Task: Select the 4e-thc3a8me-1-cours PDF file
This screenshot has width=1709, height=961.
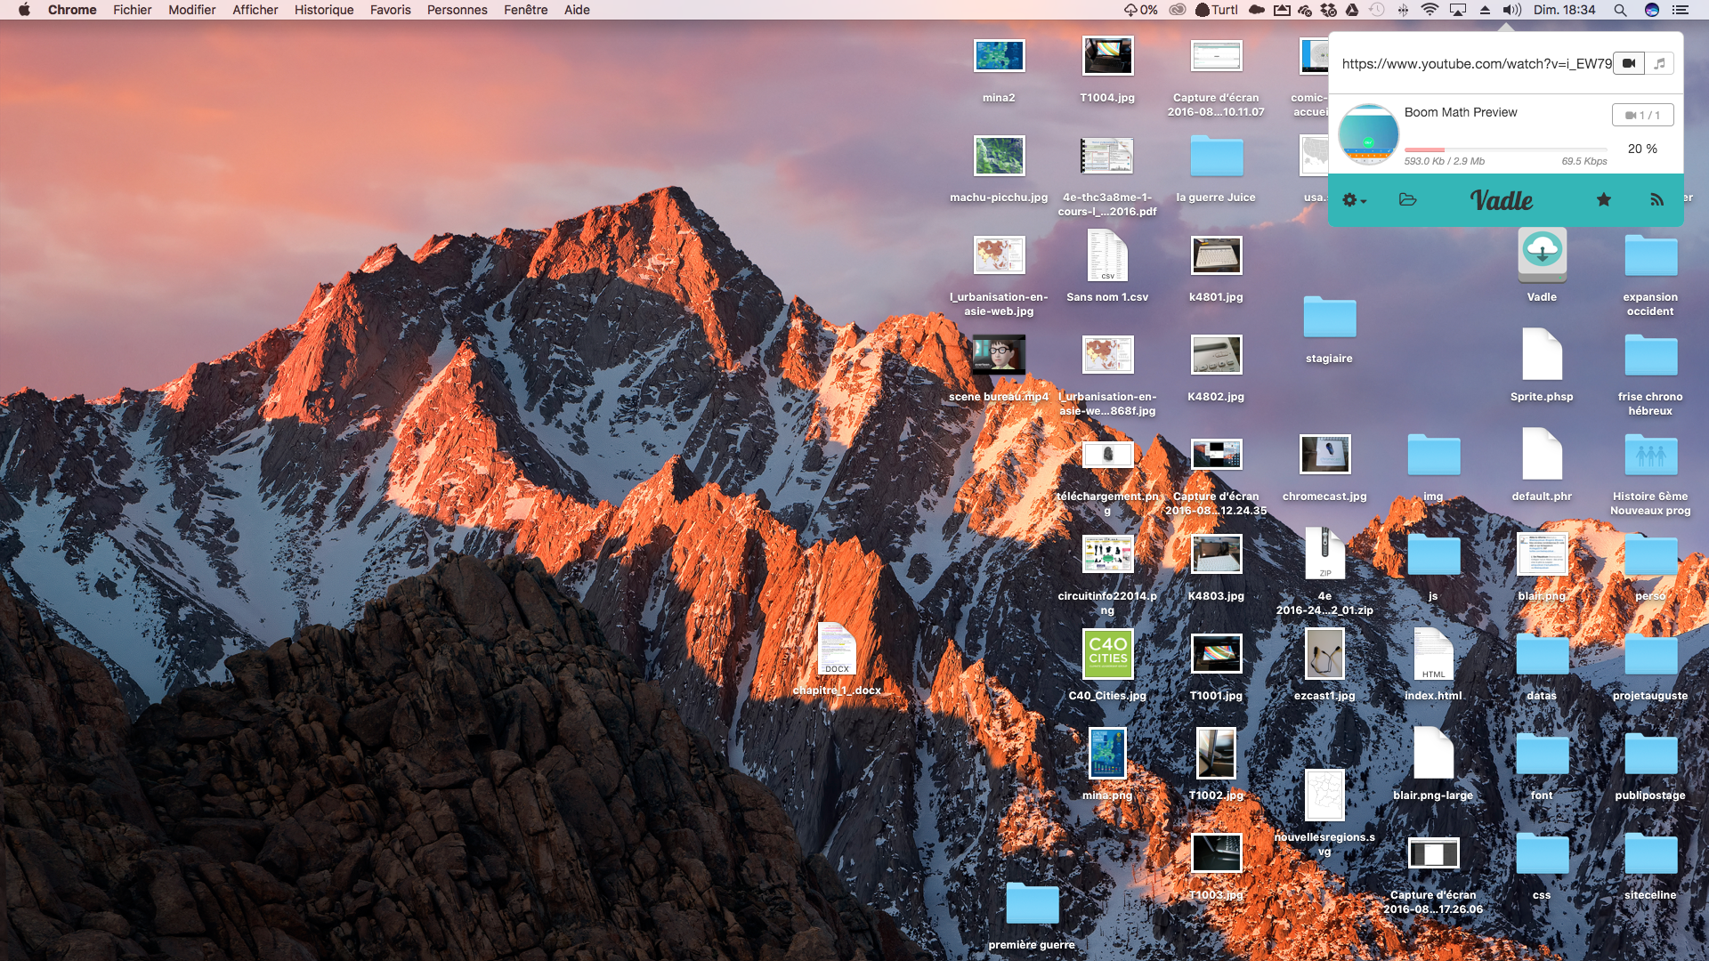Action: coord(1107,156)
